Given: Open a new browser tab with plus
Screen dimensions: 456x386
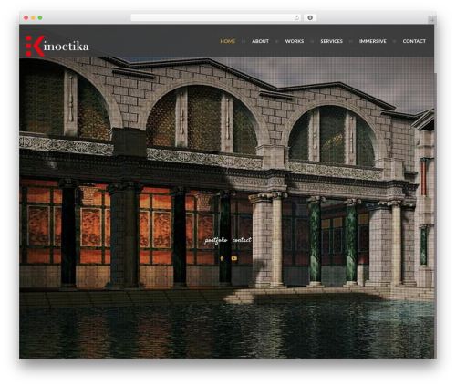Looking at the screenshot, I should (x=432, y=20).
